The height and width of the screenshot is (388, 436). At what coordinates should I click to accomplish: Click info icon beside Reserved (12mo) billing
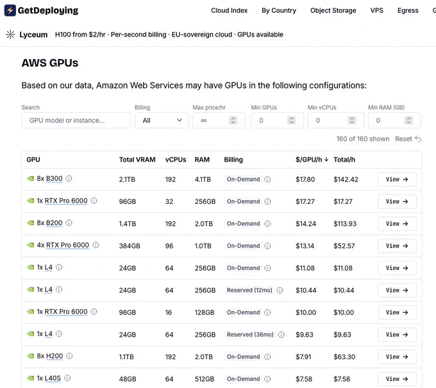click(280, 291)
